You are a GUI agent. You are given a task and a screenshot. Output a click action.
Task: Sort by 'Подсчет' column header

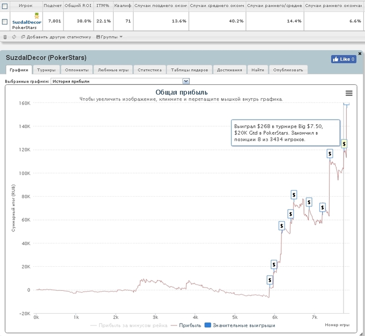coord(53,6)
